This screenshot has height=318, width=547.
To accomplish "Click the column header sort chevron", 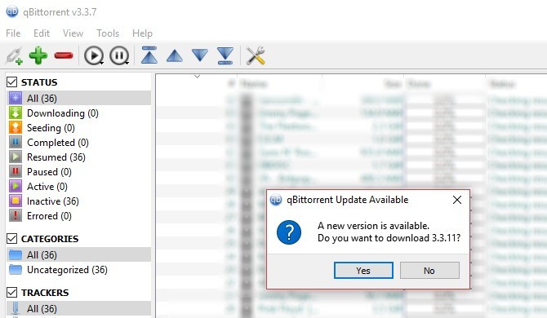I will 197,77.
